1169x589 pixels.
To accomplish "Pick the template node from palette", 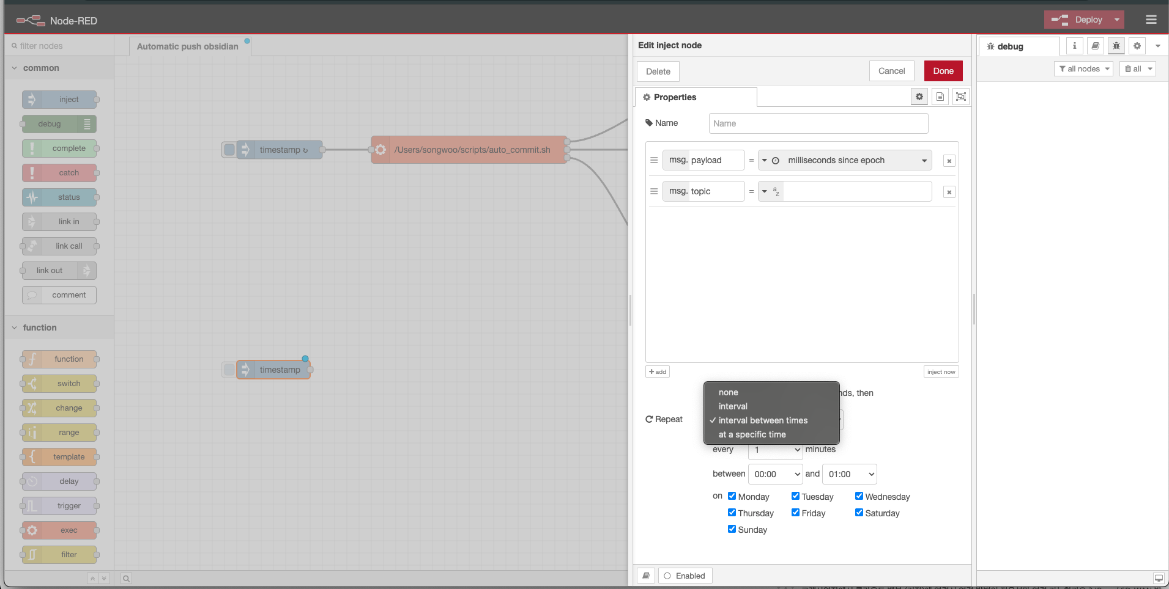I will (59, 457).
